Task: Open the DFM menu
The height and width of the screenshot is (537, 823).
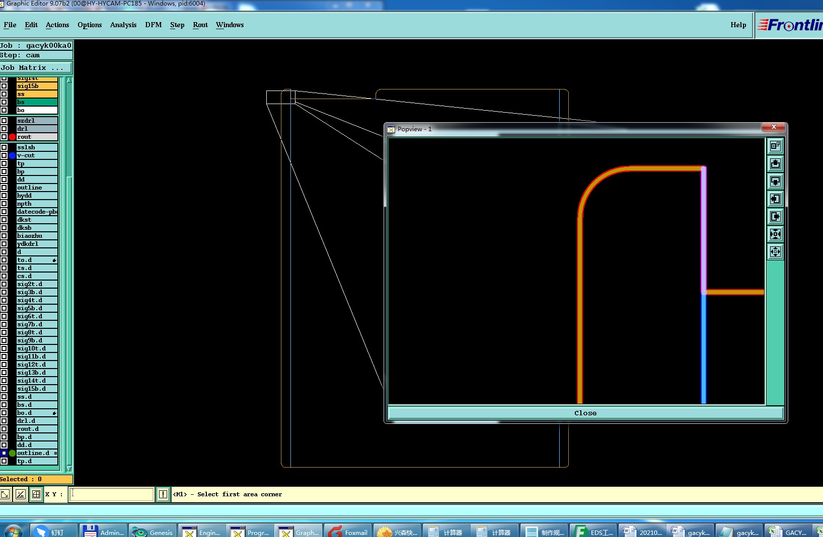Action: coord(154,25)
